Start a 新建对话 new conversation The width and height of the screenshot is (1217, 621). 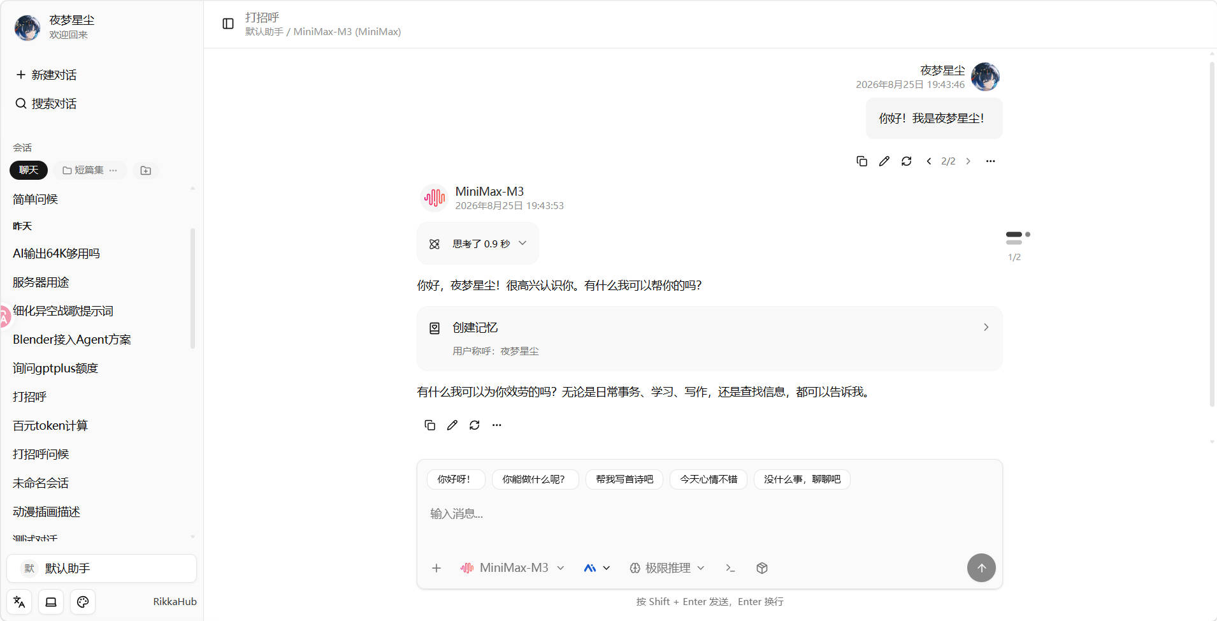(x=47, y=75)
